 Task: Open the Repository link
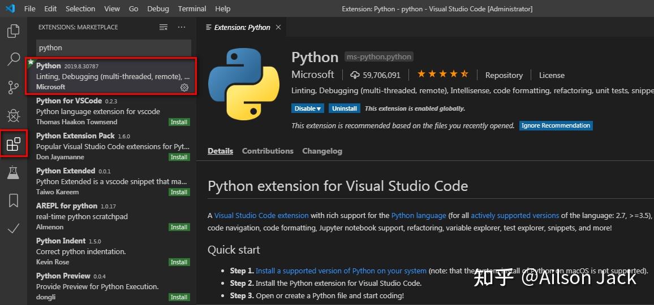[504, 75]
